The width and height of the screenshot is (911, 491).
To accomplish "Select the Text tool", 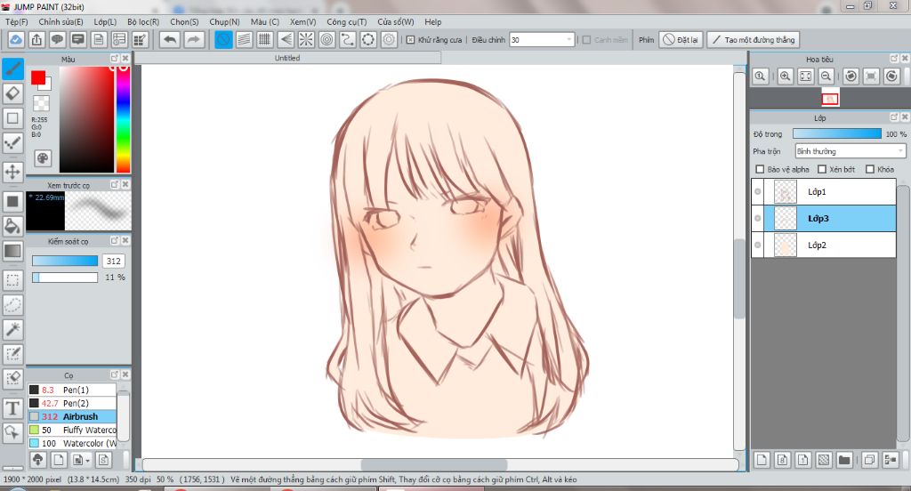I will tap(12, 408).
